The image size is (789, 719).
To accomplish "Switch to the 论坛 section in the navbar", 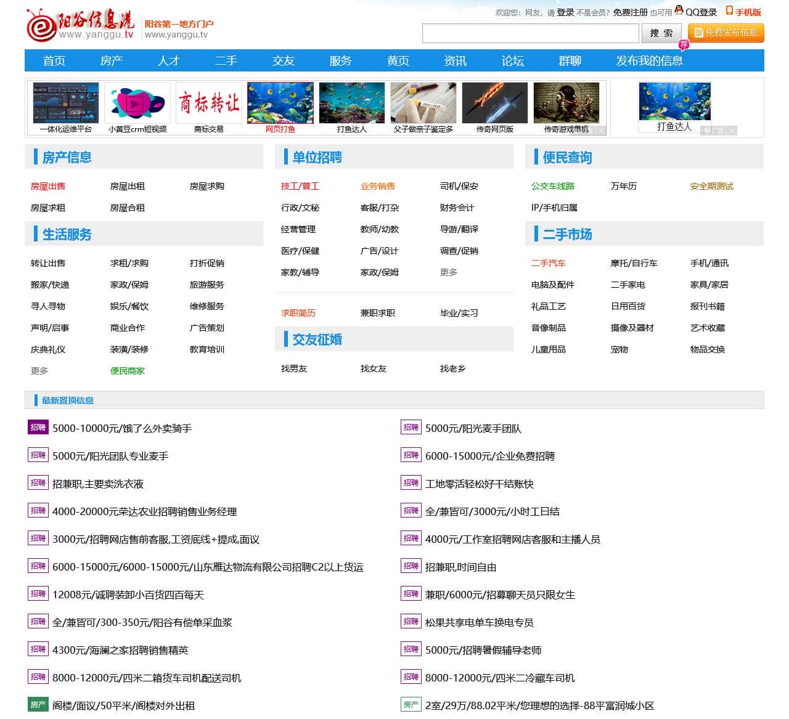I will pos(512,60).
